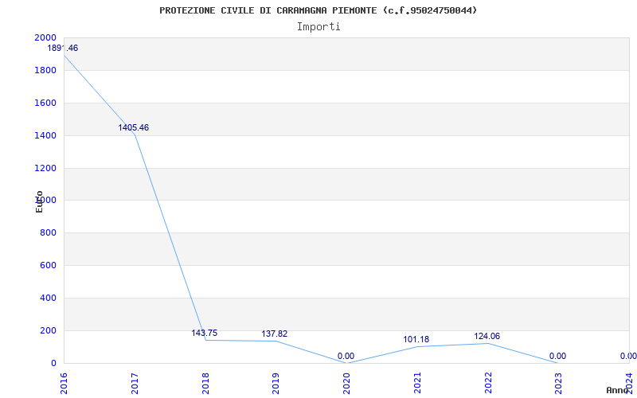Click the 1600 y-axis tick label

45,103
